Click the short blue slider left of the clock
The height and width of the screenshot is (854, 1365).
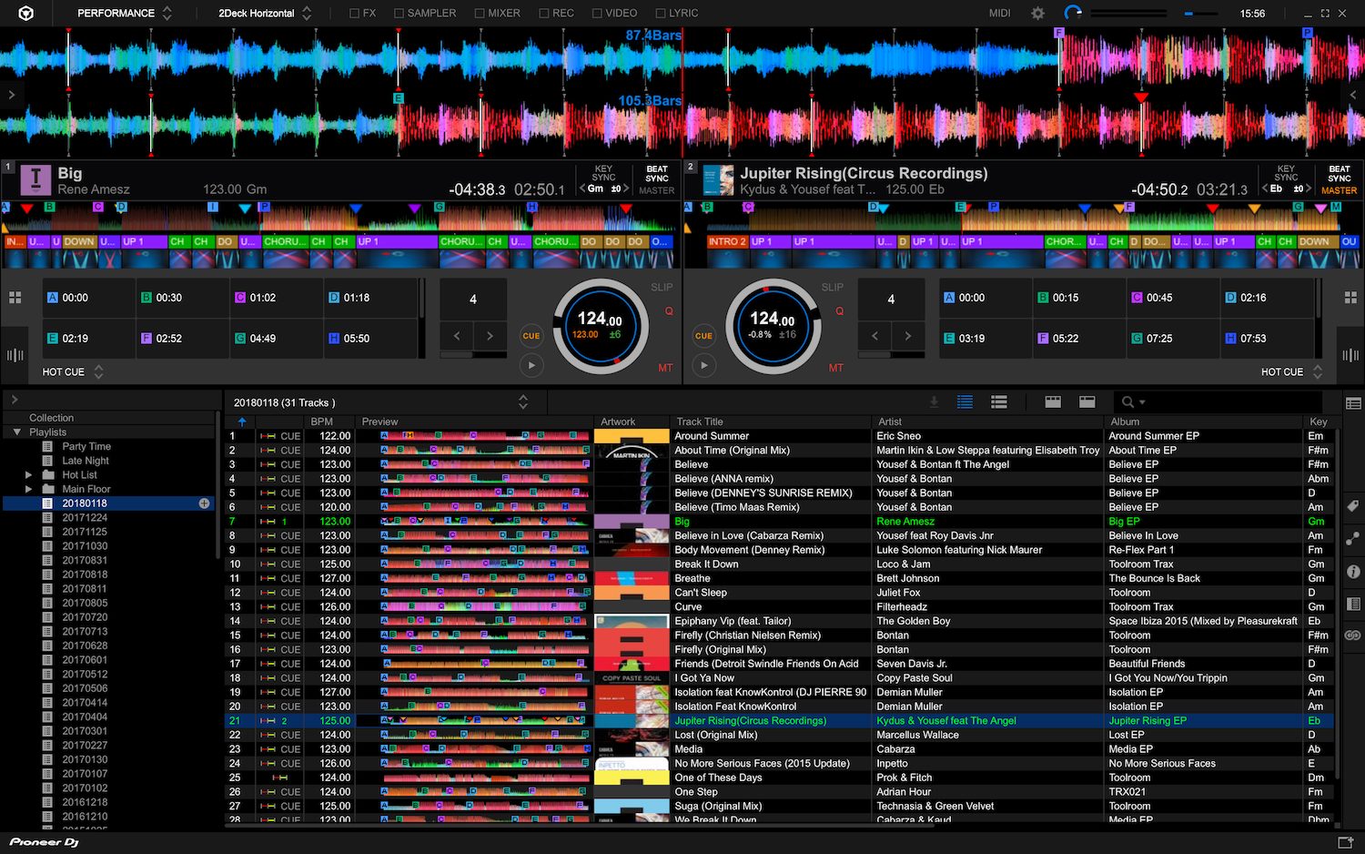(1201, 14)
